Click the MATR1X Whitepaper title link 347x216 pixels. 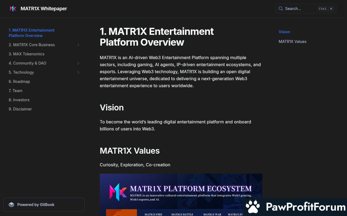coord(44,9)
